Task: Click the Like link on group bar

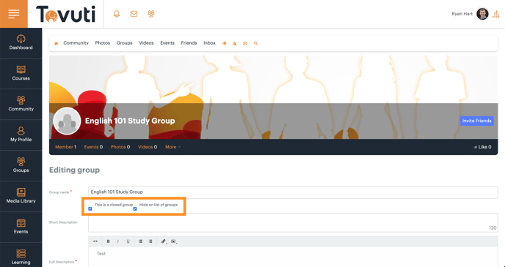Action: coord(482,147)
